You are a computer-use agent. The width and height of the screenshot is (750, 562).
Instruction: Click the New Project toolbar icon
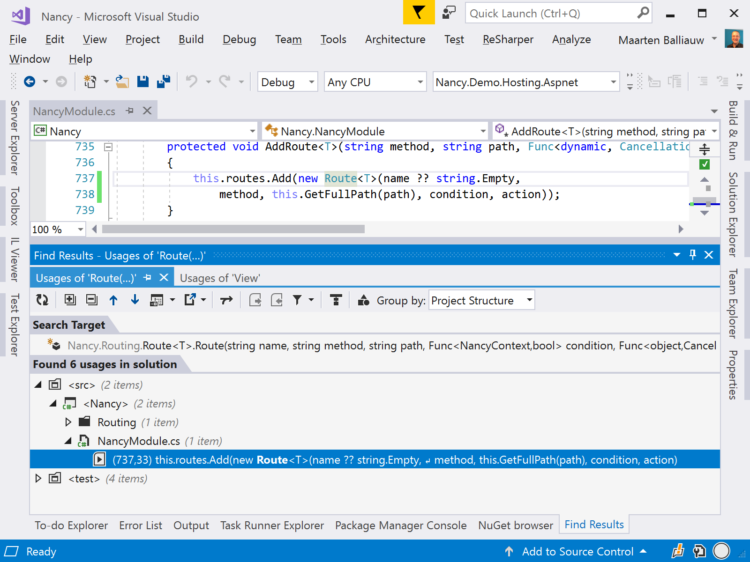click(90, 82)
